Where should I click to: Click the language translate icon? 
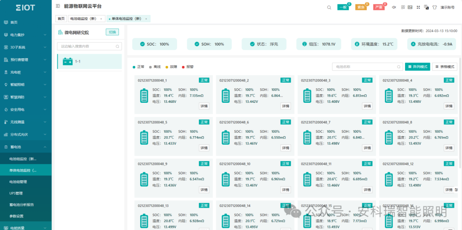coord(426,7)
